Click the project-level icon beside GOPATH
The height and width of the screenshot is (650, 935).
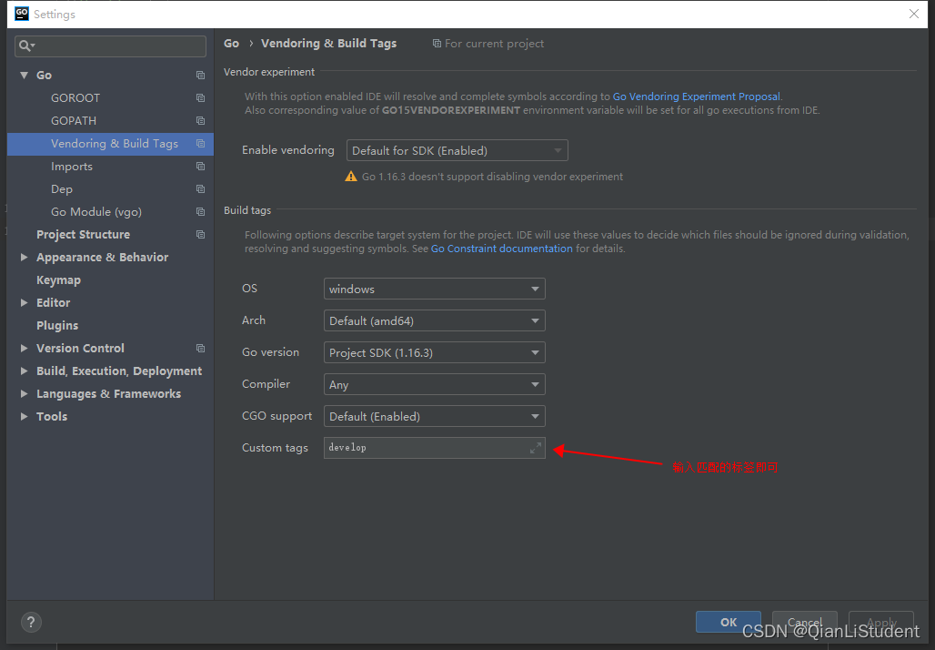[200, 120]
